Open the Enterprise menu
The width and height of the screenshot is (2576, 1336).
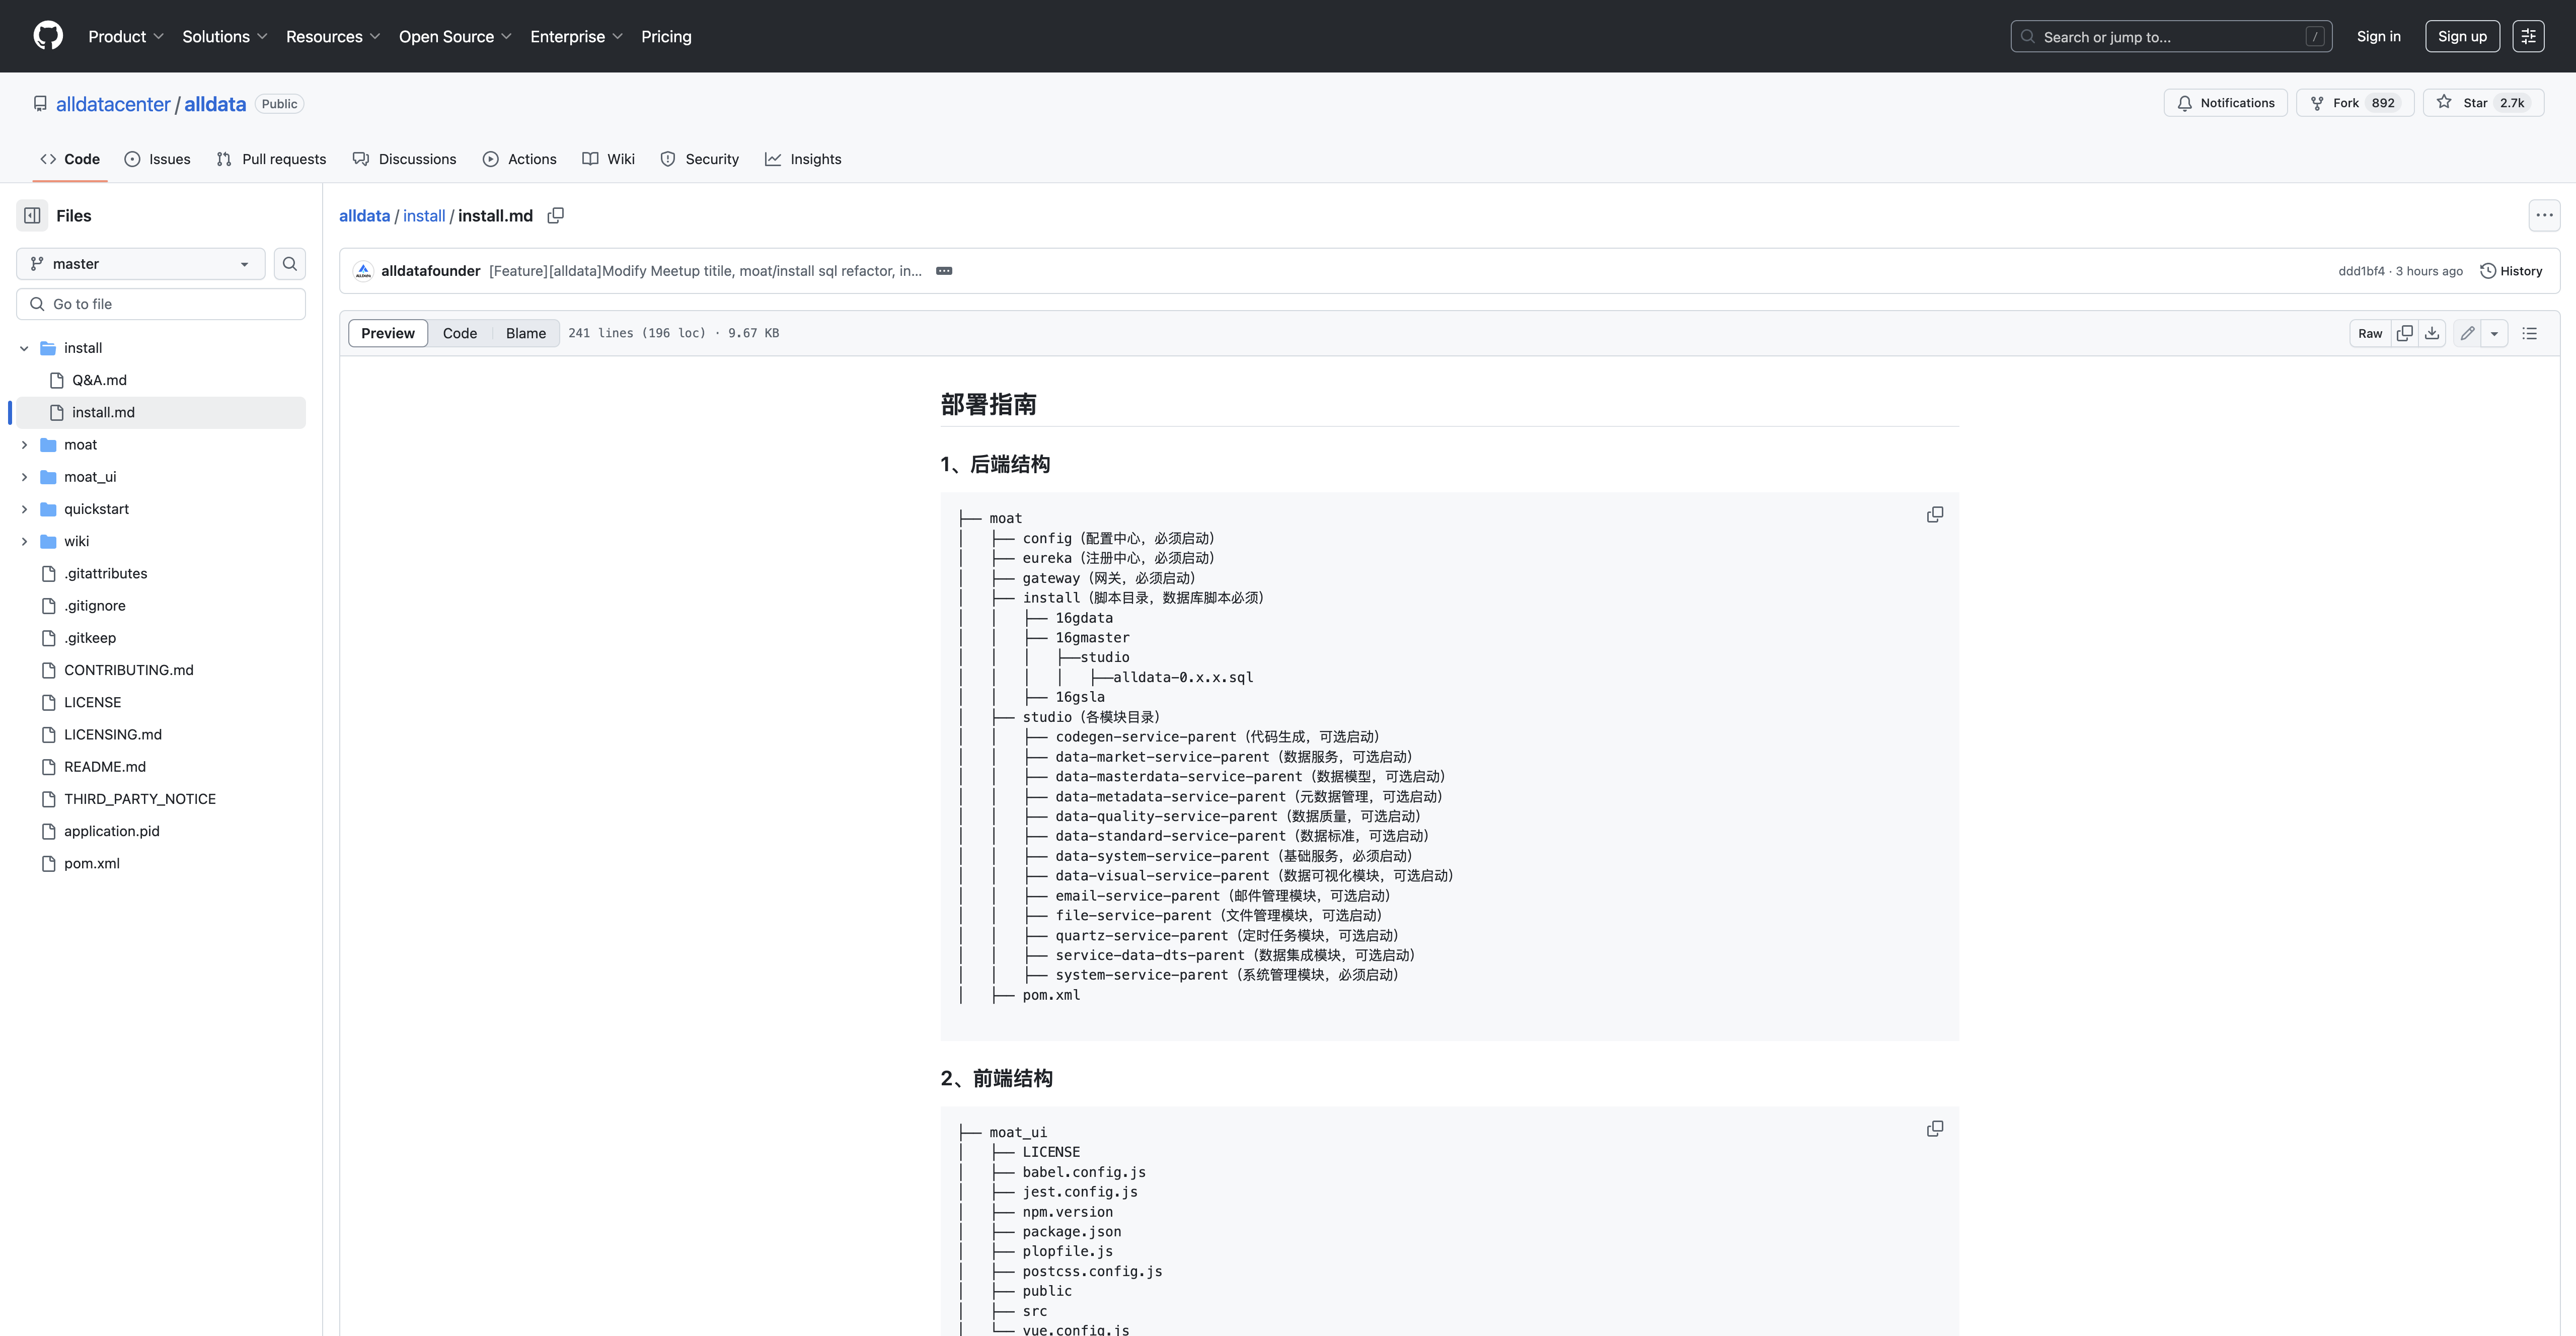click(577, 36)
